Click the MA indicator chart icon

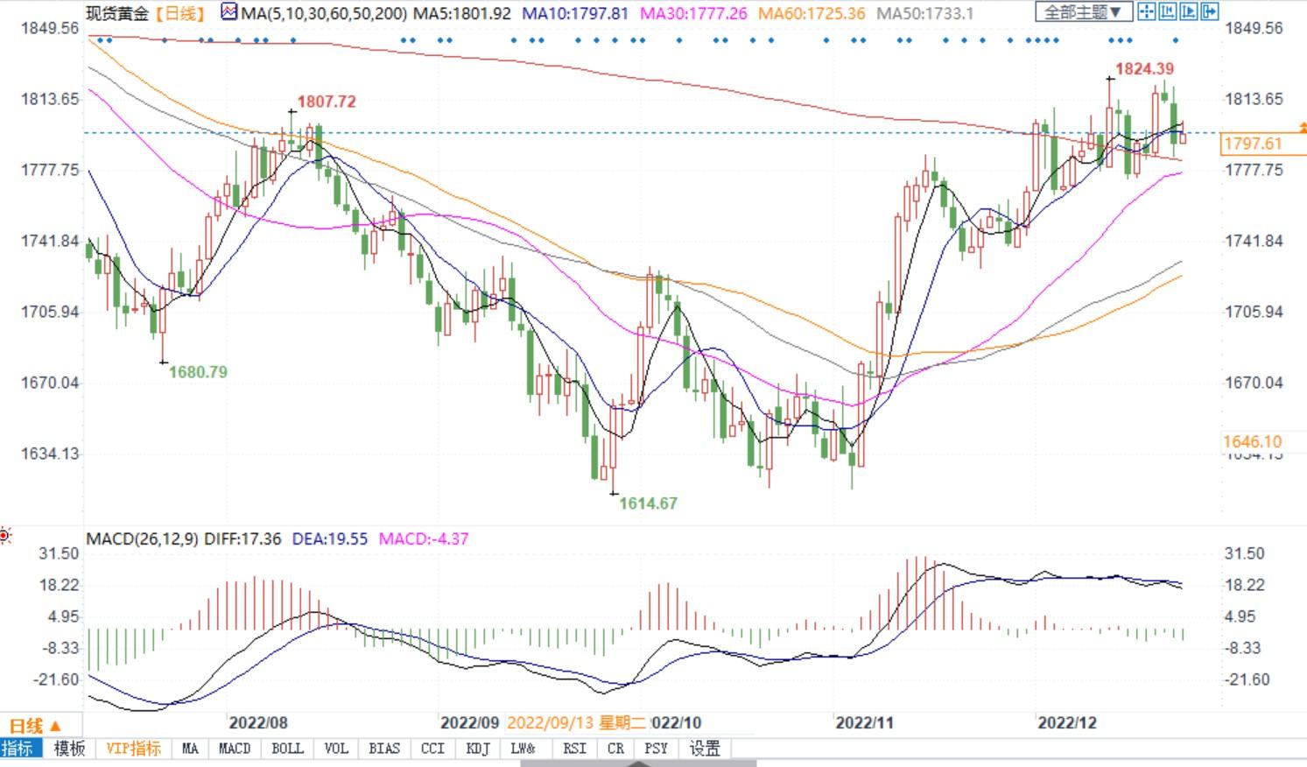(228, 12)
